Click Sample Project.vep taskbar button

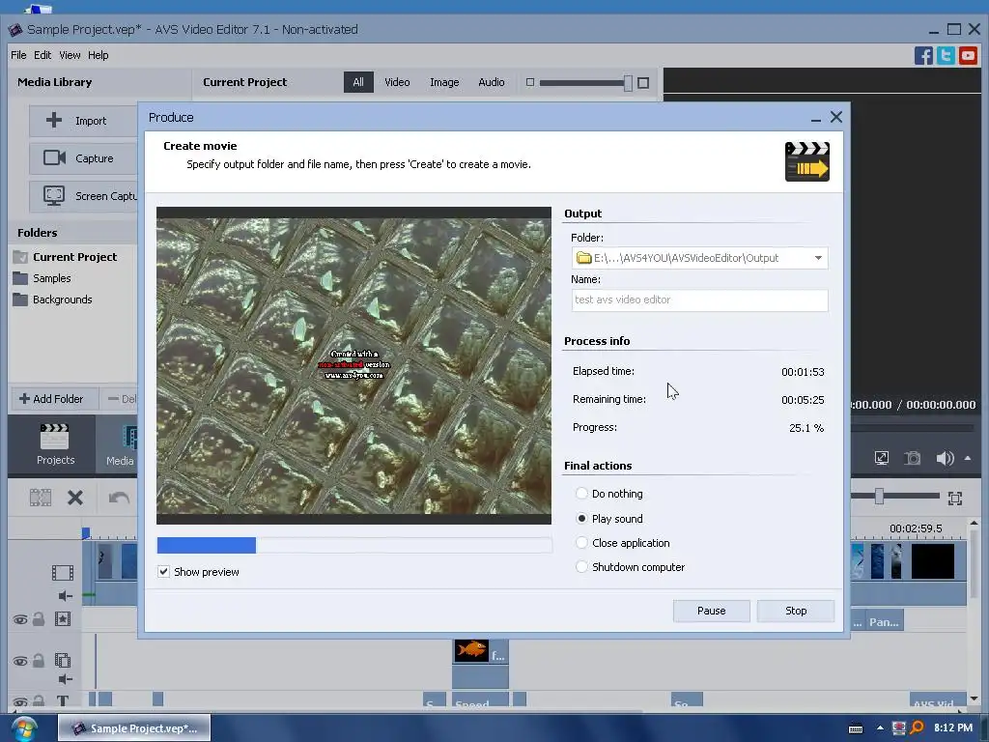click(x=134, y=728)
